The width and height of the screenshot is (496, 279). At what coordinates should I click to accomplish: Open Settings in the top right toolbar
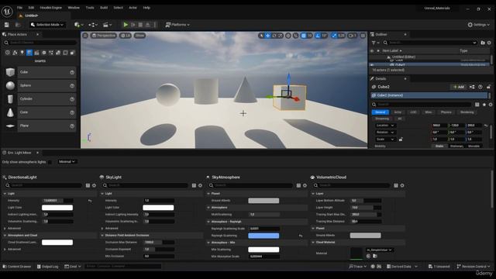pyautogui.click(x=479, y=25)
